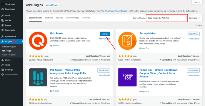Install the Popup Box plugin now
205x106 pixels.
(193, 70)
